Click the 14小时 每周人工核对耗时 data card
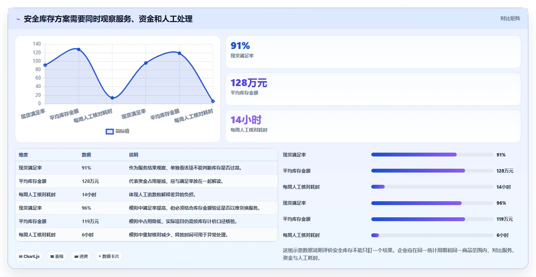This screenshot has height=277, width=536. pos(373,126)
